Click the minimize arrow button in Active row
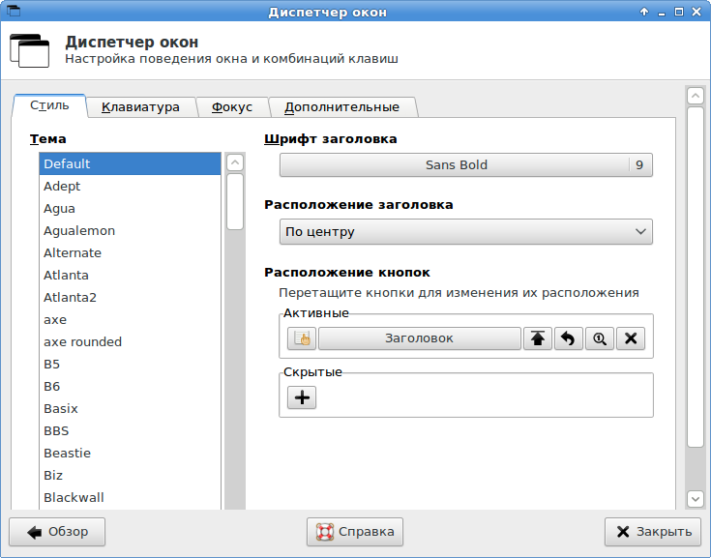 [x=568, y=338]
